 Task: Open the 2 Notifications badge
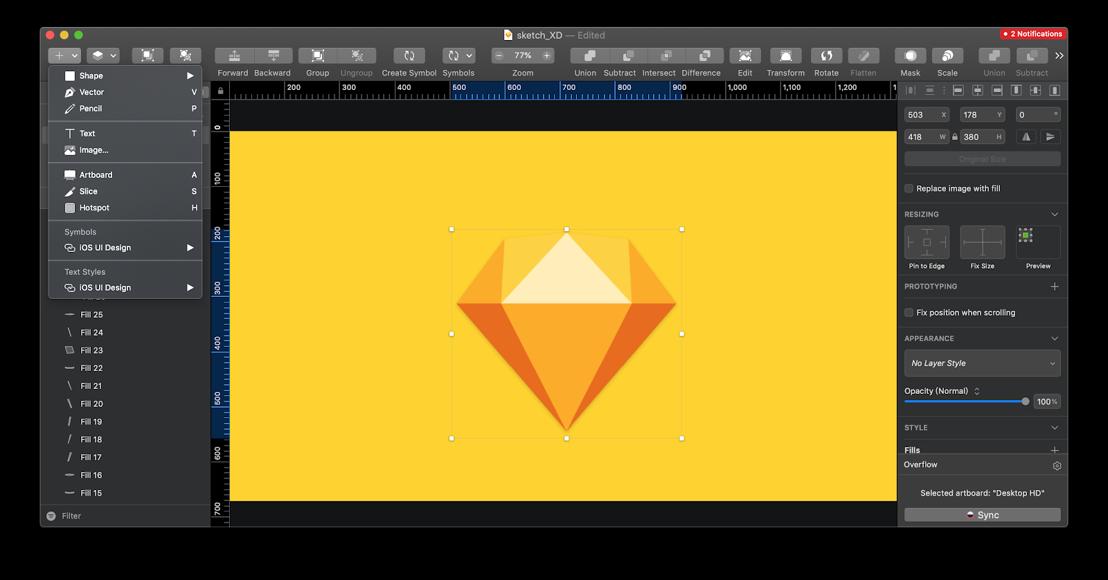click(1032, 34)
